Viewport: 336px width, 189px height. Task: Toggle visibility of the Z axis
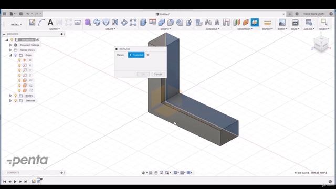(19, 75)
